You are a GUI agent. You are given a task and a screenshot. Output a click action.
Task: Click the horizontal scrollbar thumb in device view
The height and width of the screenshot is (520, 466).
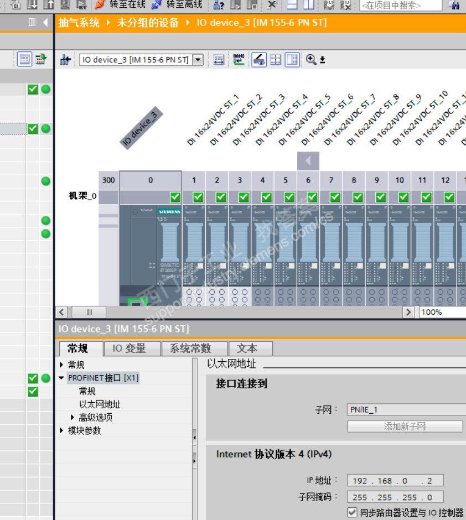(x=89, y=312)
